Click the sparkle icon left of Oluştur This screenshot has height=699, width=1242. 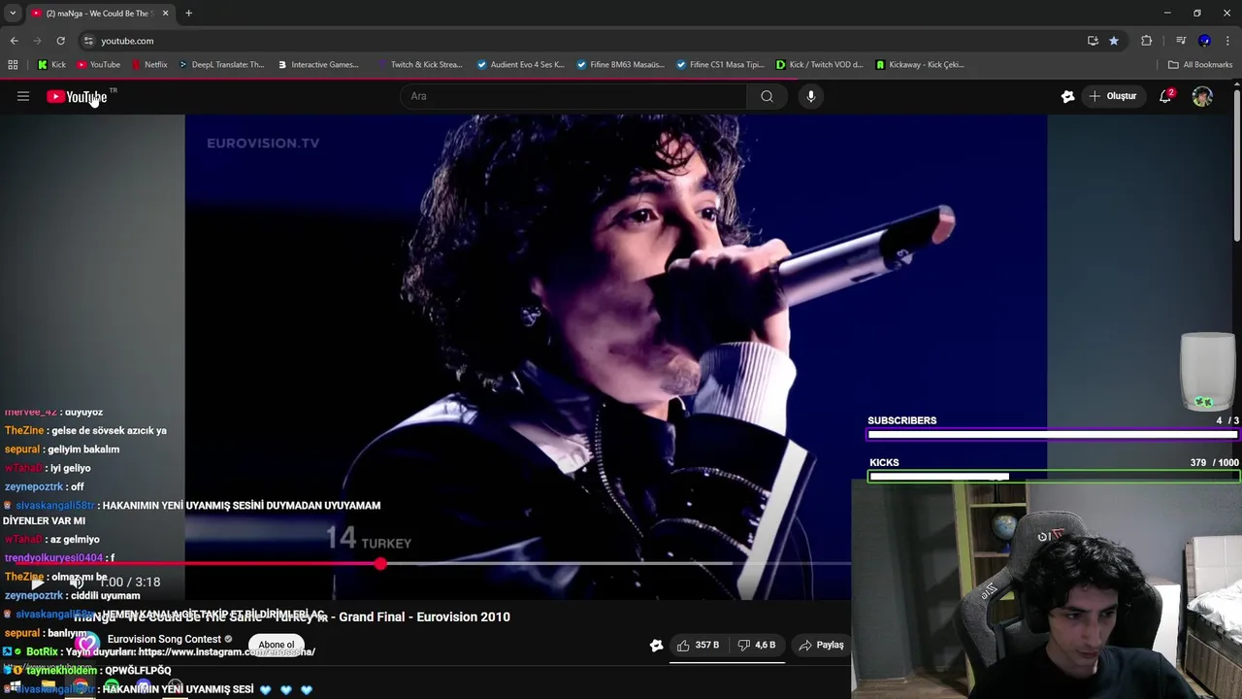pyautogui.click(x=1067, y=96)
